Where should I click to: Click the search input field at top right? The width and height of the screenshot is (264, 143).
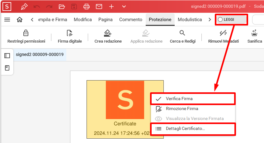258,20
